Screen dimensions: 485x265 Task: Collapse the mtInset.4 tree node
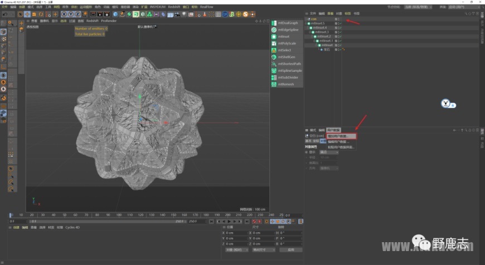click(308, 28)
